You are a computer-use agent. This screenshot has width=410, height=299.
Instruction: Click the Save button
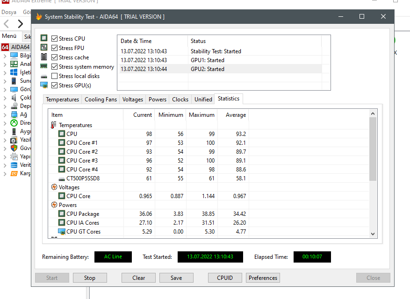tap(176, 278)
